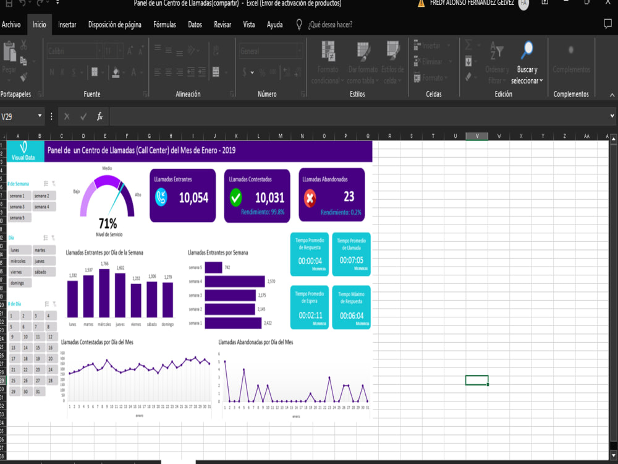618x464 pixels.
Task: Click the insert function fx icon
Action: click(99, 116)
